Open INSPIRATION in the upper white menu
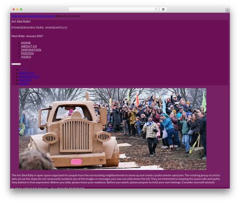240x203 pixels. click(x=31, y=50)
